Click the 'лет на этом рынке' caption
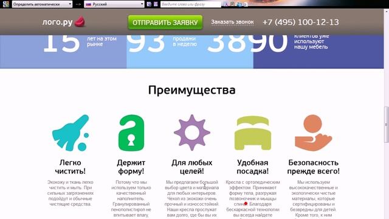Screen dimensions: 389x219 [102, 41]
